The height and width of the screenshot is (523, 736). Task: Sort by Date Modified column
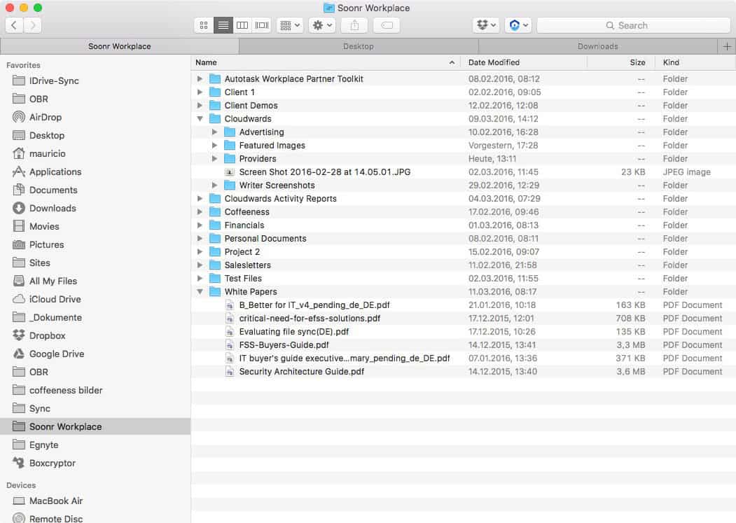[x=523, y=62]
